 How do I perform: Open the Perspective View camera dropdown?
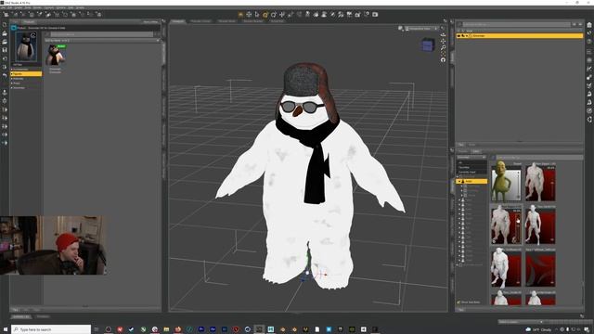[420, 29]
